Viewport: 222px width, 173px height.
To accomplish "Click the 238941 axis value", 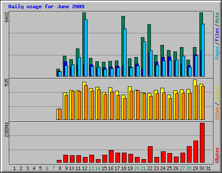I will [7, 130].
